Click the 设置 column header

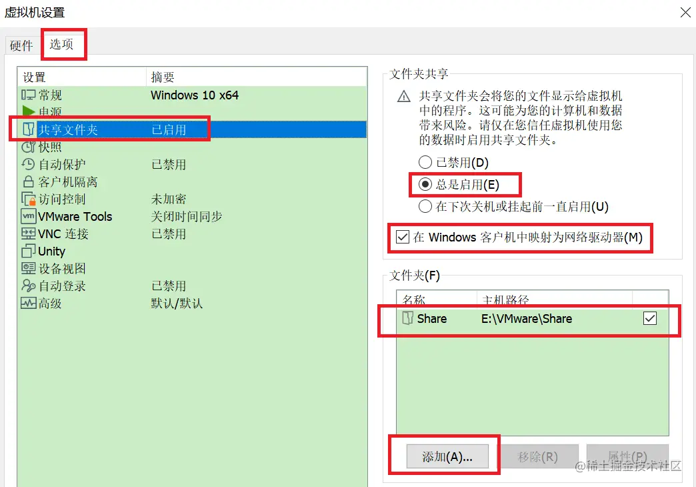point(82,77)
